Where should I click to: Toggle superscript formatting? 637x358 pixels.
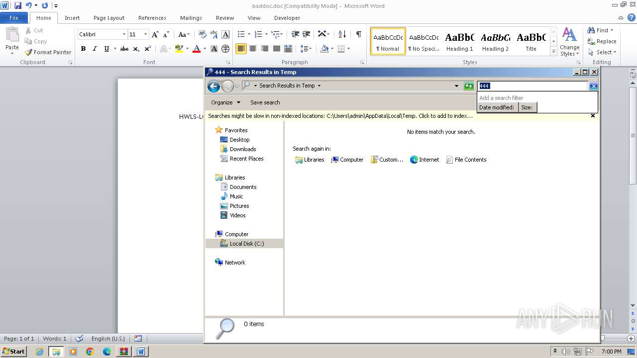click(148, 49)
